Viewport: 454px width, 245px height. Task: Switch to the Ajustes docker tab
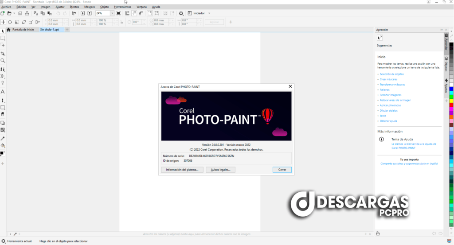point(446,86)
